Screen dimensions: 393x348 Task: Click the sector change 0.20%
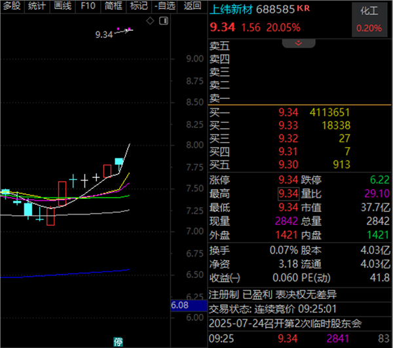[369, 28]
